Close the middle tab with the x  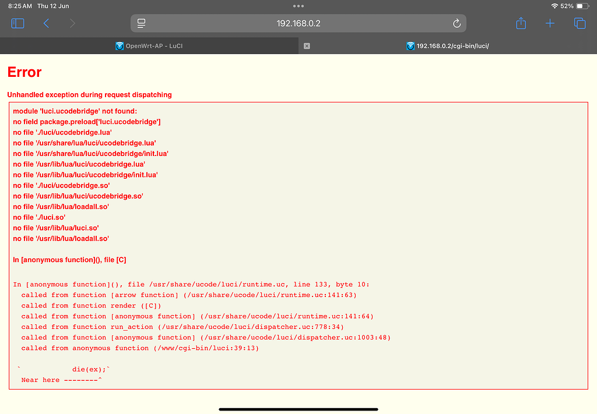point(306,45)
